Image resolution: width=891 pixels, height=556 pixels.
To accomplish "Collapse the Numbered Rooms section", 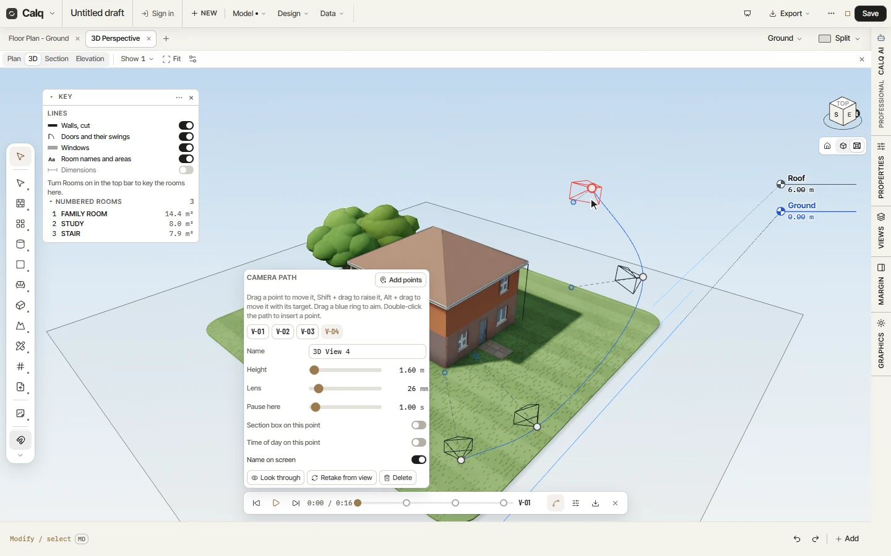I will point(51,202).
